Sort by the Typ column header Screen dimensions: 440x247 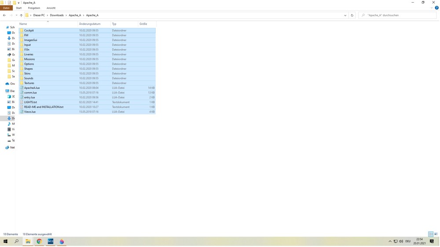tap(125, 24)
